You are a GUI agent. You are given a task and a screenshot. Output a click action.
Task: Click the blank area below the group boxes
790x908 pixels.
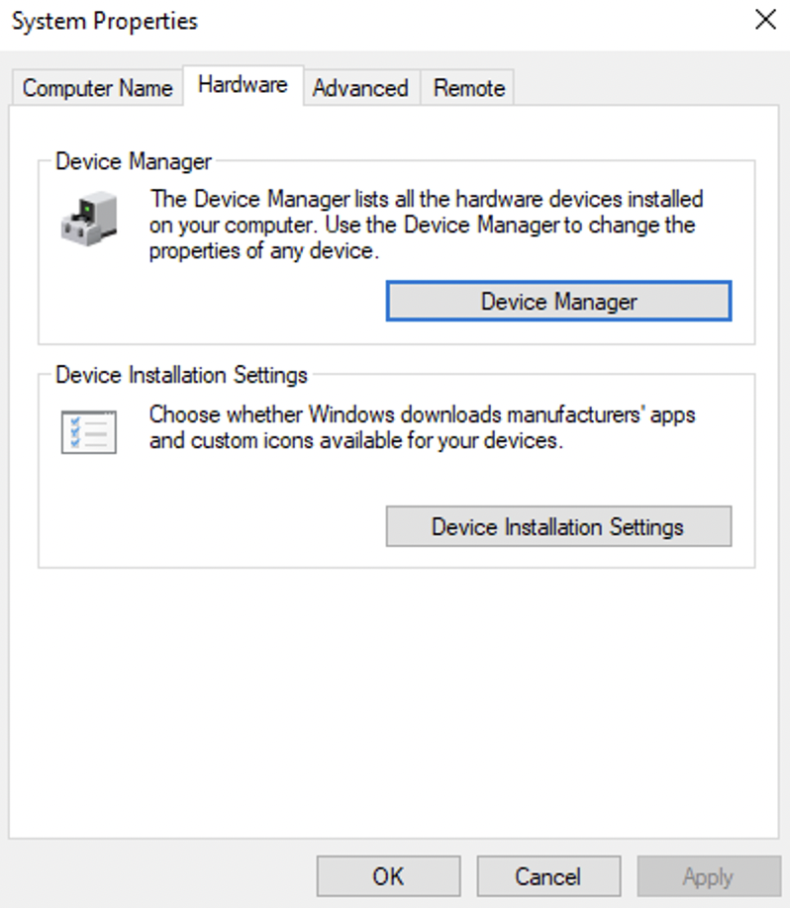pyautogui.click(x=396, y=692)
